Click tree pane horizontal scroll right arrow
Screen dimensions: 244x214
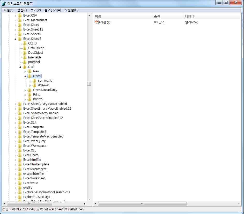pos(85,203)
